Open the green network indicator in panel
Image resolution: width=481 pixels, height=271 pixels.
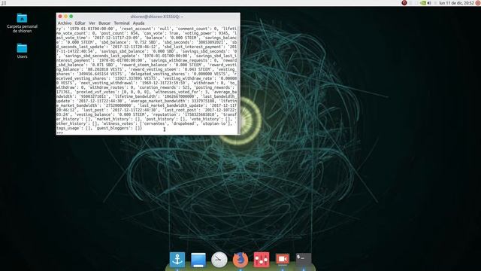[x=423, y=3]
